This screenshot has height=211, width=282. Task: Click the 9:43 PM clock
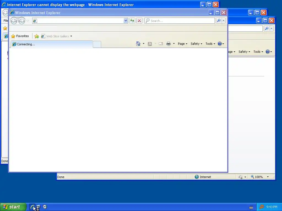pos(272,207)
